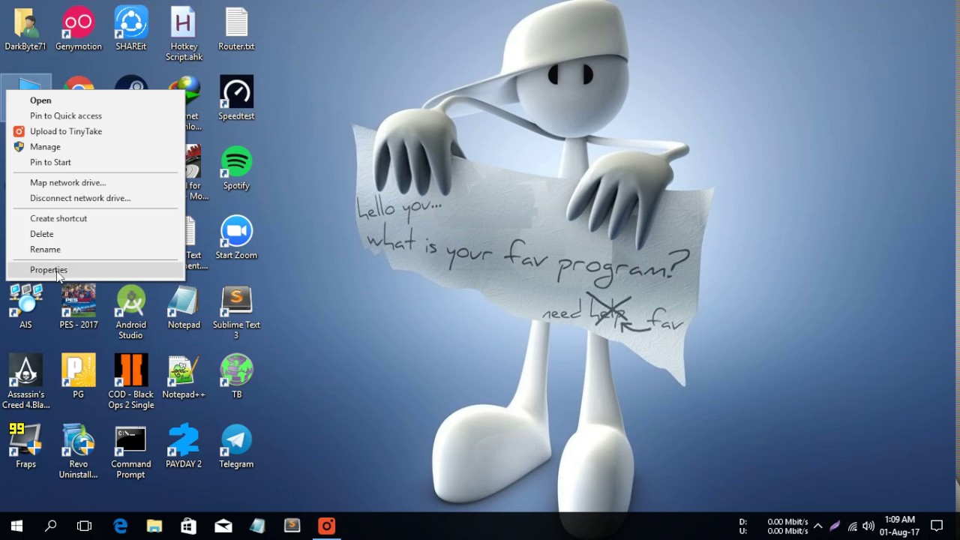This screenshot has width=960, height=540.
Task: Click the network speed meter in taskbar
Action: pyautogui.click(x=774, y=526)
